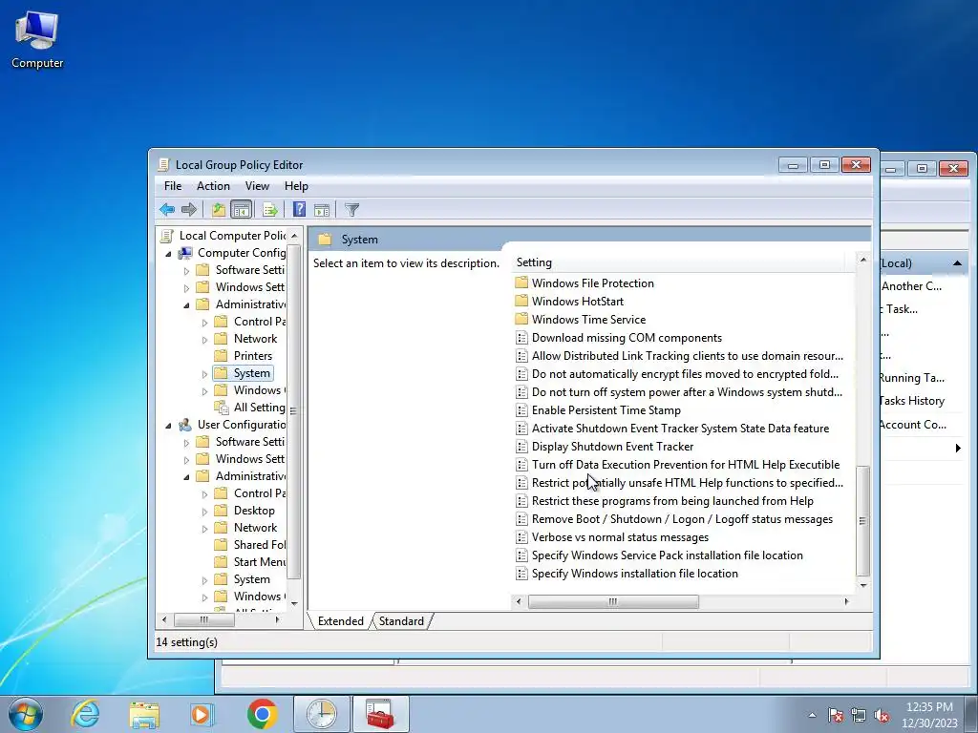
Task: Open the Windows Start orb
Action: (26, 714)
